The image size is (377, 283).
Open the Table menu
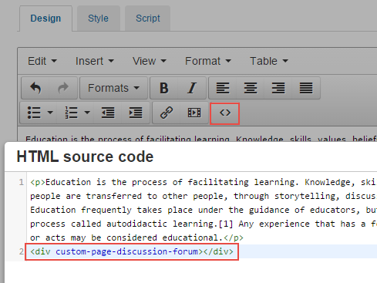[x=269, y=61]
